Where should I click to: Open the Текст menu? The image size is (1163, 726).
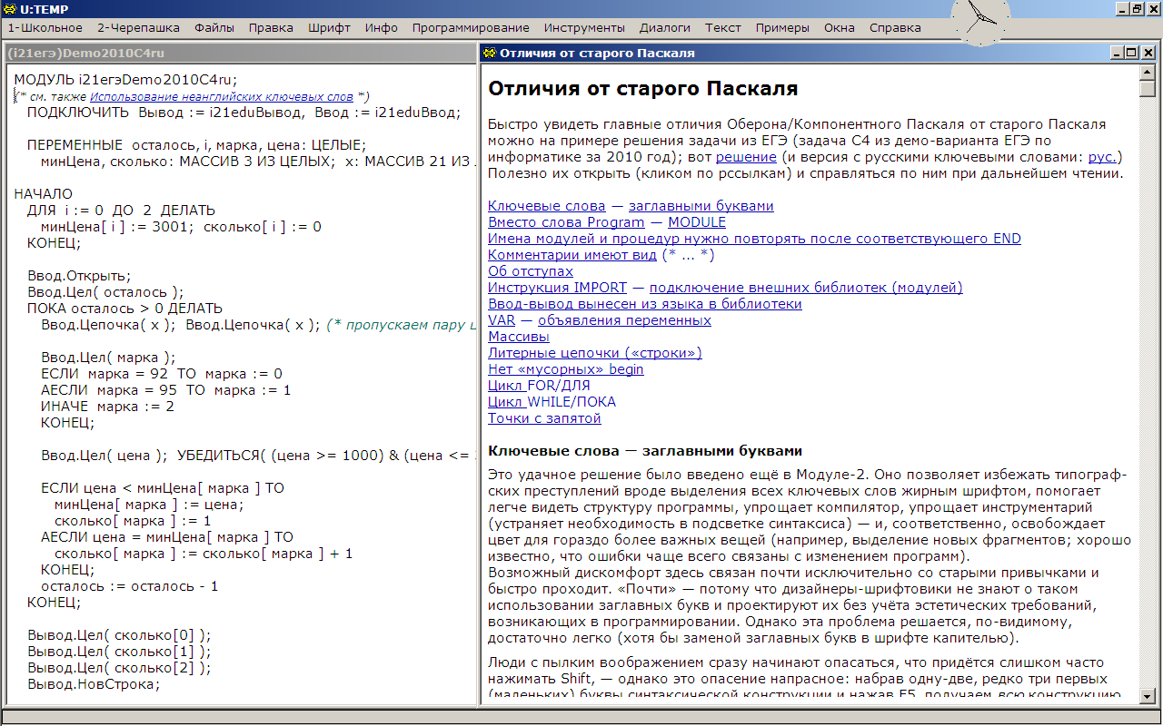(723, 28)
